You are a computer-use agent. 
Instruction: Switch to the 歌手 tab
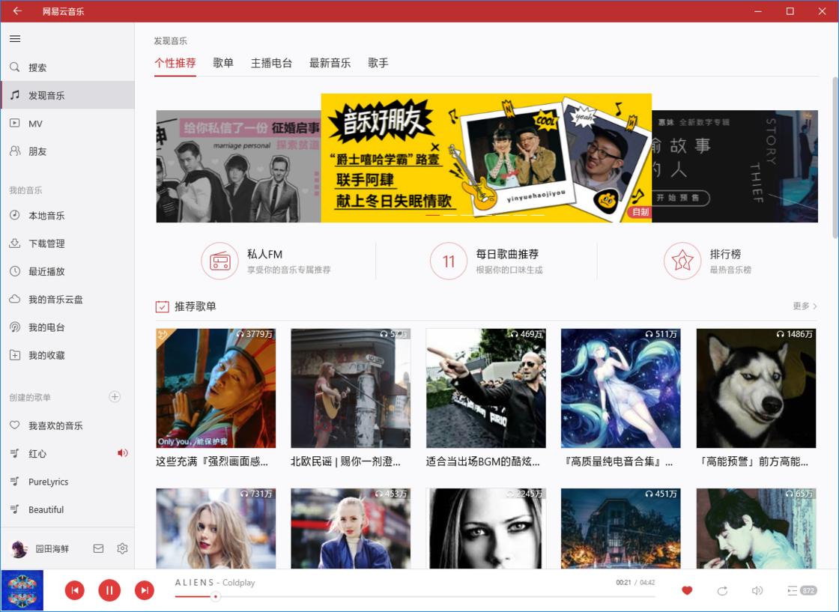pos(378,63)
